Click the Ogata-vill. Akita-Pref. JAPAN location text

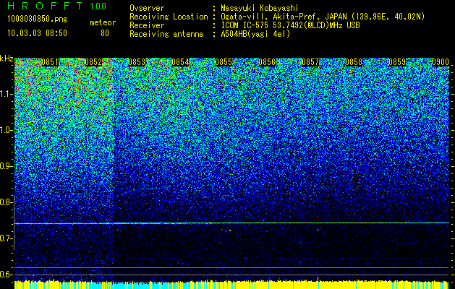click(x=284, y=17)
